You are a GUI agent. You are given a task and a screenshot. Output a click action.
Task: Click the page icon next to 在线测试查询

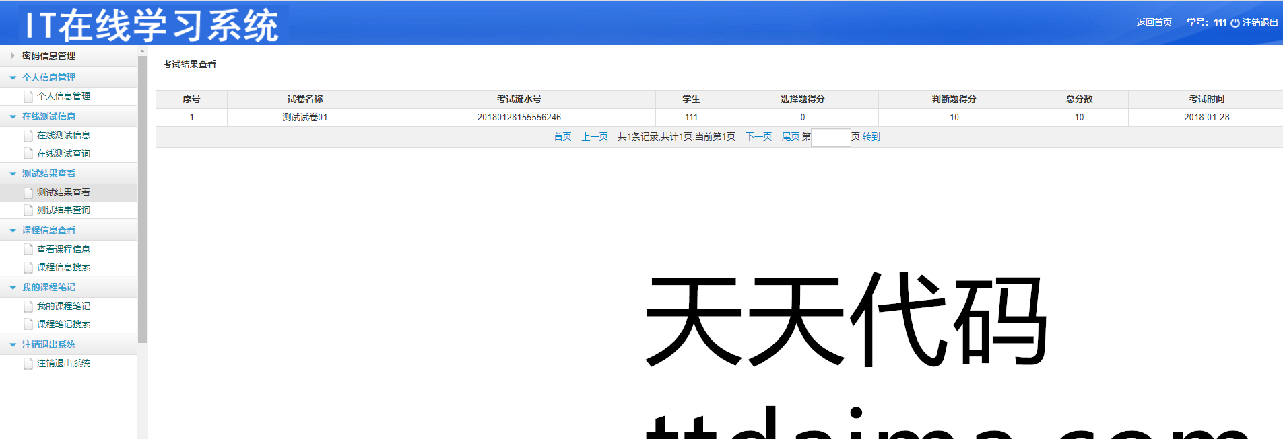click(28, 154)
